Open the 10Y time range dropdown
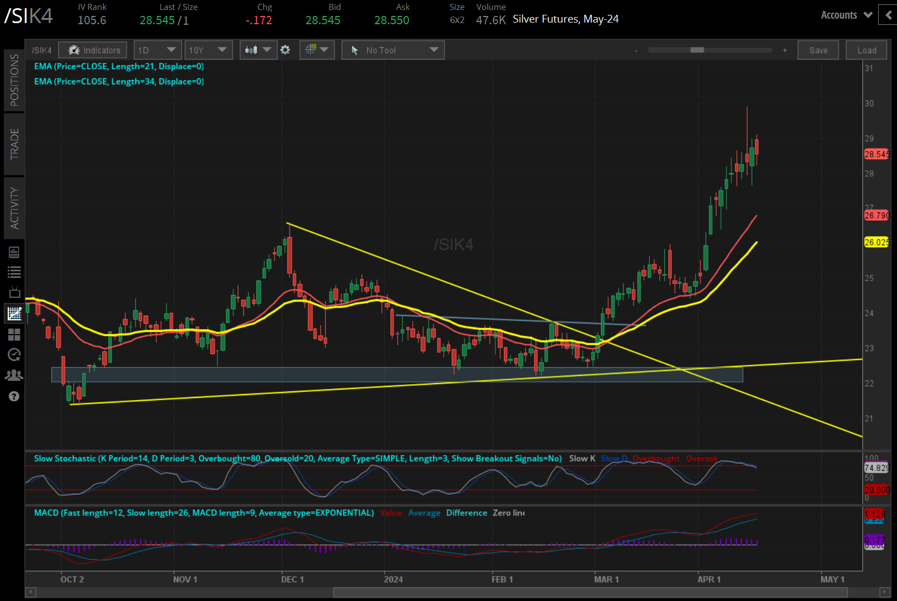The image size is (897, 601). click(208, 50)
